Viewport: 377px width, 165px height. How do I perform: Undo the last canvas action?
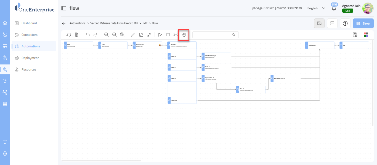(x=88, y=35)
